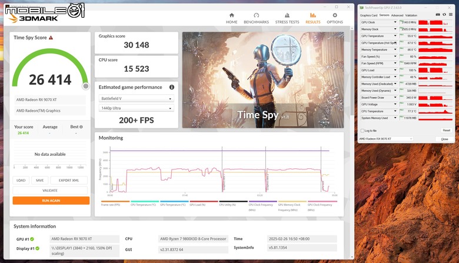Open the GPU Voltage sensor dropdown arrow
This screenshot has height=263, width=459.
pyautogui.click(x=395, y=105)
